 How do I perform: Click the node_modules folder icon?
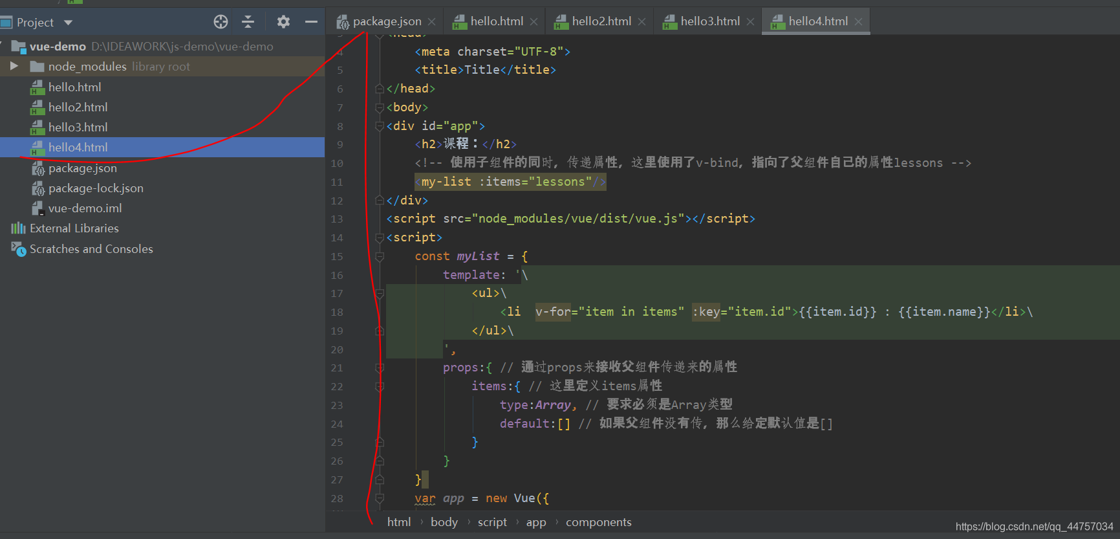37,67
